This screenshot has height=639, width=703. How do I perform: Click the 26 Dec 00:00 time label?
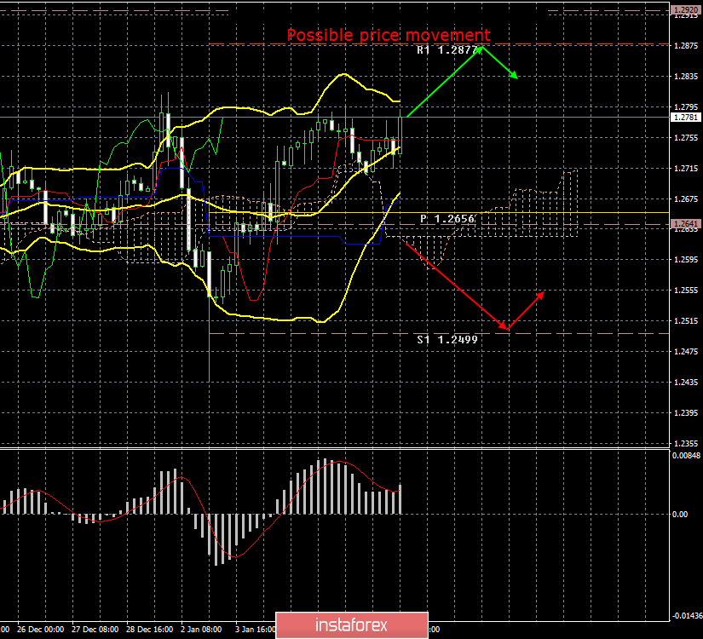pos(40,629)
